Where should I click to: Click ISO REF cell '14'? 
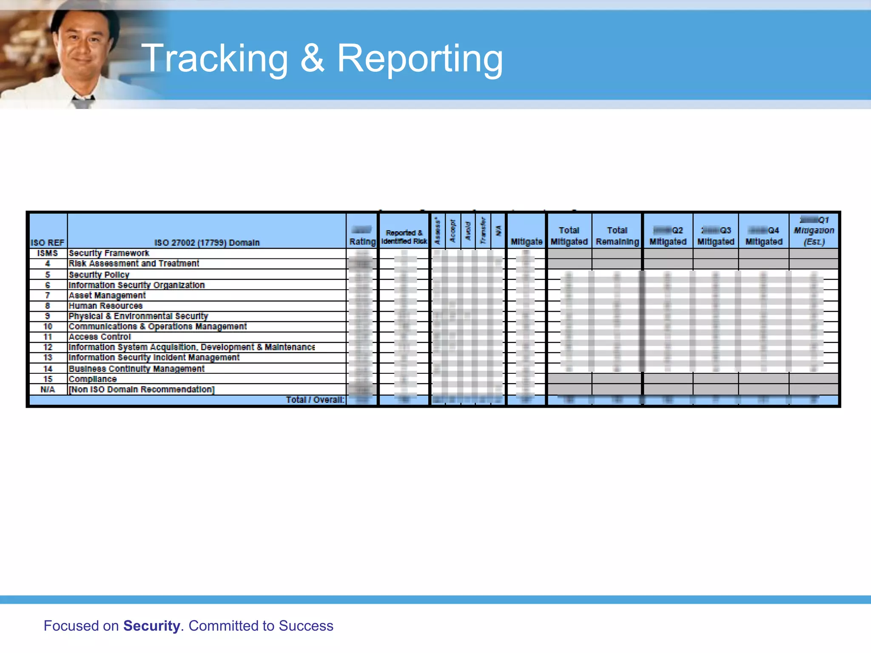click(48, 369)
